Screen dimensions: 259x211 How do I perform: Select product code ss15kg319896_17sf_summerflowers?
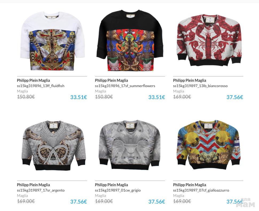coord(125,86)
